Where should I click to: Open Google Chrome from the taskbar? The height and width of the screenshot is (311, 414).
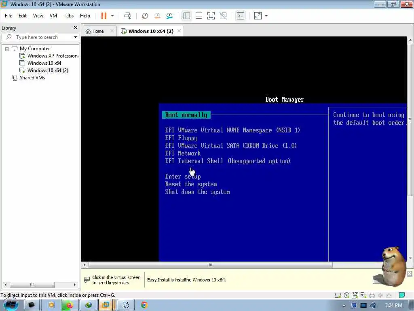pyautogui.click(x=144, y=305)
